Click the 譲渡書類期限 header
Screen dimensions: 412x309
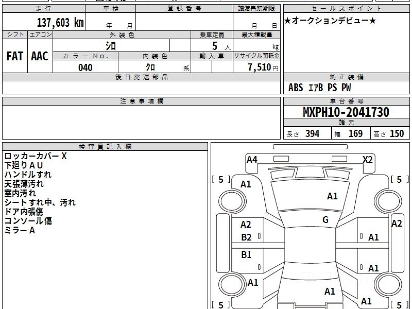tap(256, 9)
